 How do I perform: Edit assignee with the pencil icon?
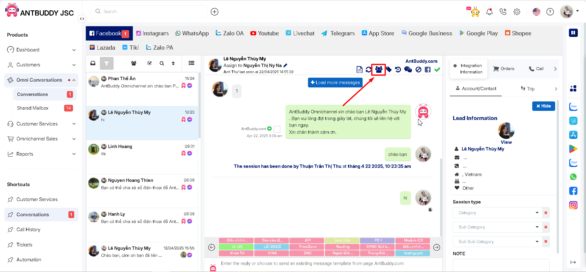pyautogui.click(x=286, y=65)
